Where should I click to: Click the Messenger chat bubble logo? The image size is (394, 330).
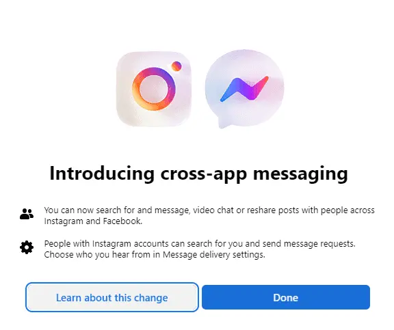coord(244,89)
